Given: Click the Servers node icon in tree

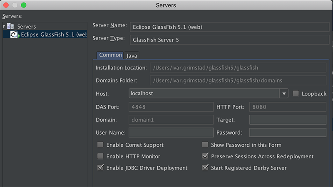Looking at the screenshot, I should [10, 26].
